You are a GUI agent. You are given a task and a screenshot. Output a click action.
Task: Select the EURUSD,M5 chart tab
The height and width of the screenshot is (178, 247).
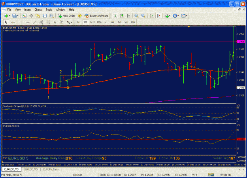tap(11, 169)
